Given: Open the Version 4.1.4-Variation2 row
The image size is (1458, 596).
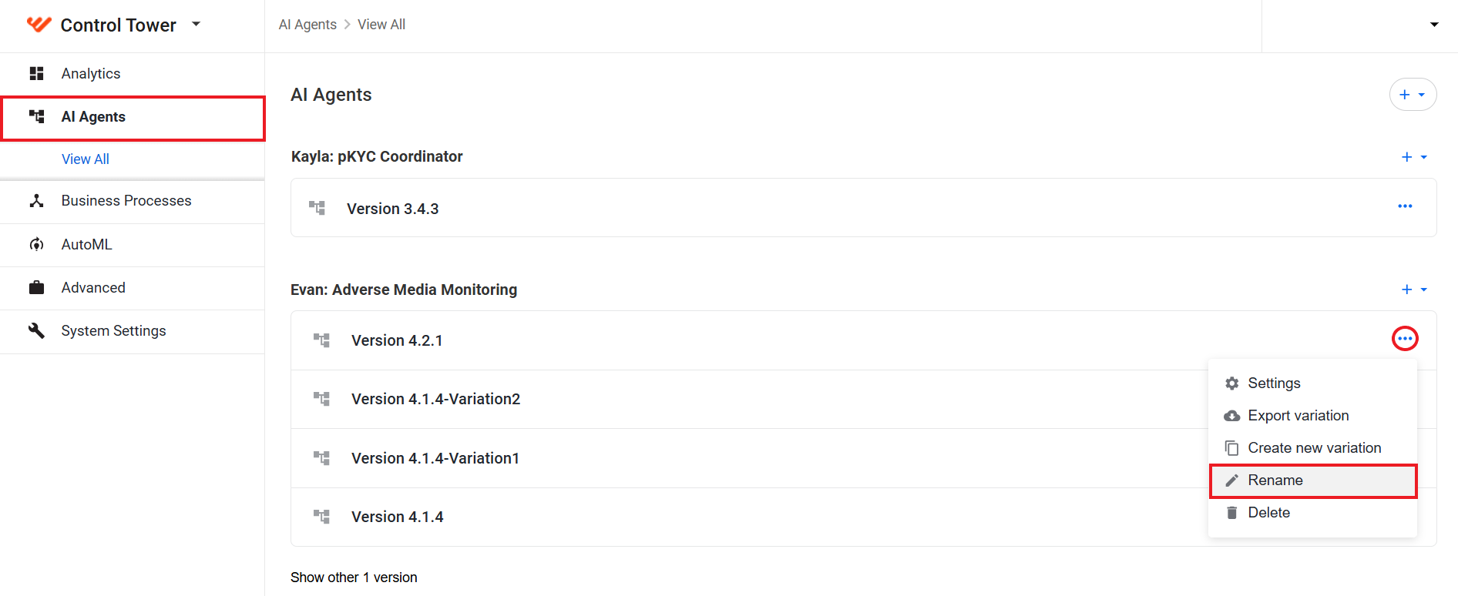Looking at the screenshot, I should [749, 400].
